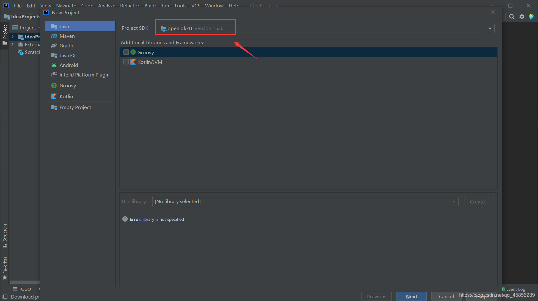Click the Kotlin/JVM framework icon
Viewport: 538px width, 301px height.
point(133,62)
